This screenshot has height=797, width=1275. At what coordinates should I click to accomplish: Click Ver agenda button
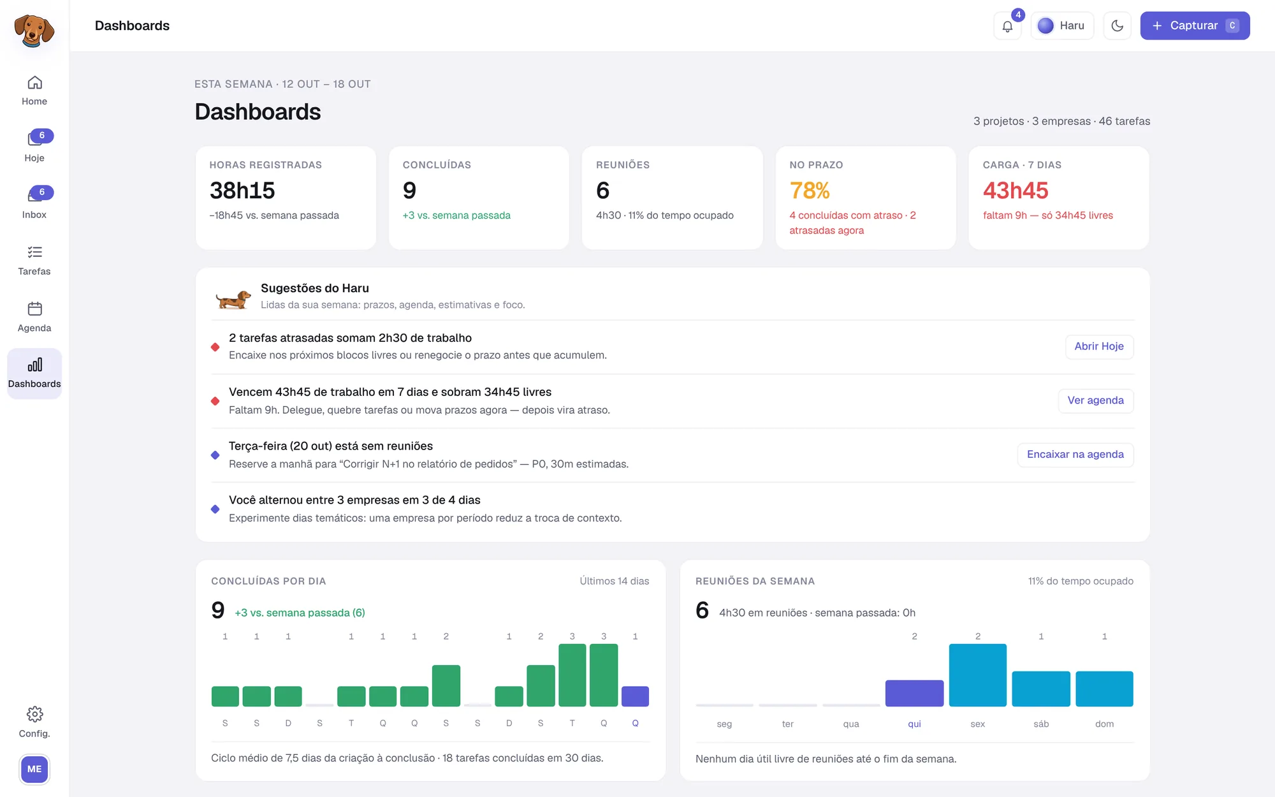tap(1095, 400)
